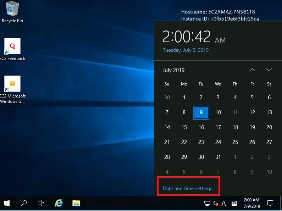The width and height of the screenshot is (282, 211).
Task: Open File Explorer from the taskbar
Action: pyautogui.click(x=76, y=203)
